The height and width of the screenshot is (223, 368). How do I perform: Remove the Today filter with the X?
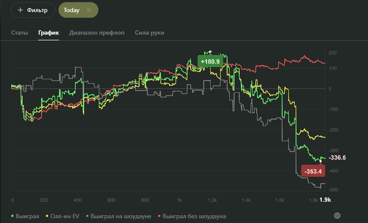pyautogui.click(x=89, y=10)
